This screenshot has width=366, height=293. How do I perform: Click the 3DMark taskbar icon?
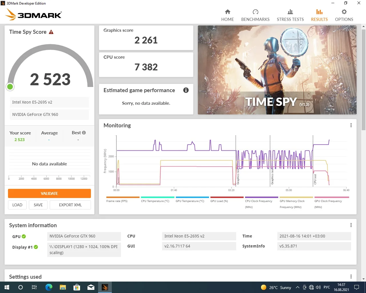[105, 287]
